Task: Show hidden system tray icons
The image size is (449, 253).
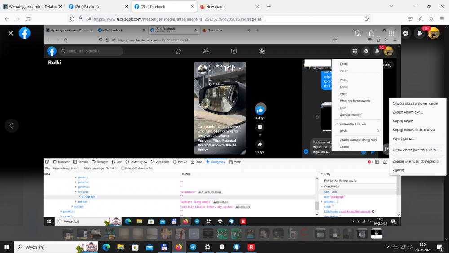Action: pos(389,247)
